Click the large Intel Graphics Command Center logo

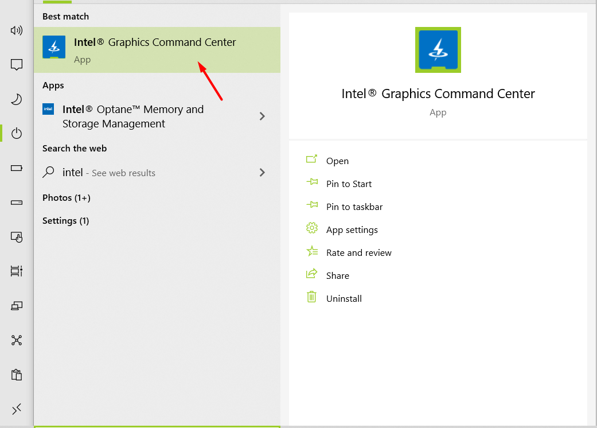pos(438,49)
